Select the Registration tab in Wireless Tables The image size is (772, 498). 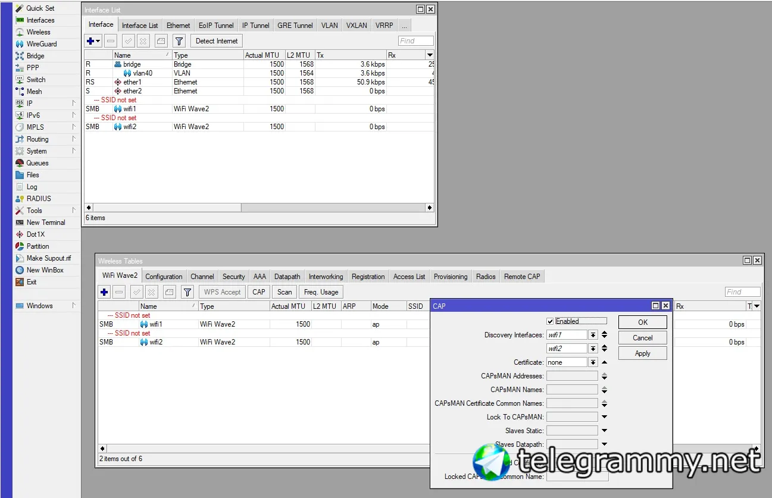click(x=368, y=277)
